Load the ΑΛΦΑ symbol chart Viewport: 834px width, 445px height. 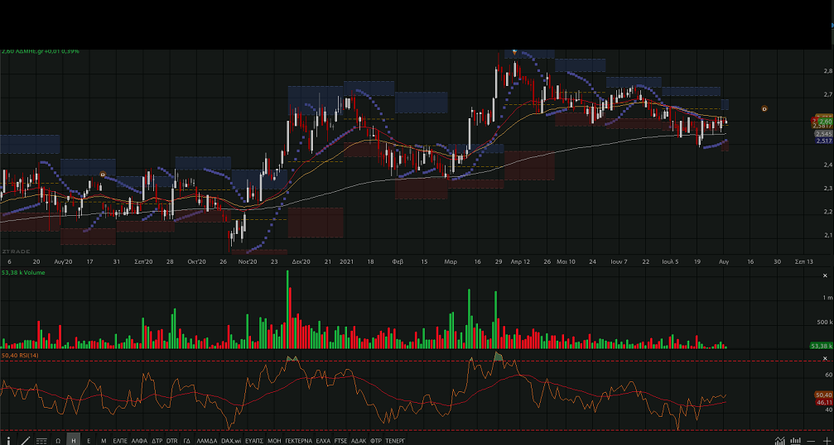click(x=139, y=441)
